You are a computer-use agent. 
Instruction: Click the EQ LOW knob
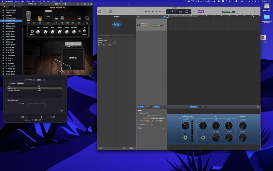click(x=203, y=126)
